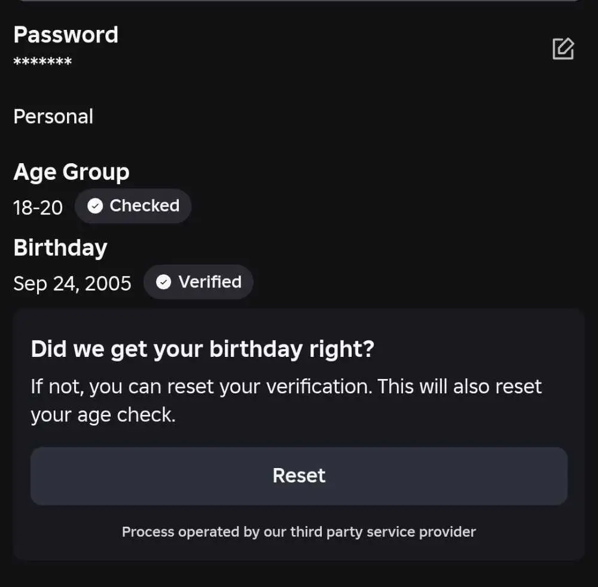Click the "If not, you can reset your verification" line
The height and width of the screenshot is (587, 598).
click(x=202, y=387)
